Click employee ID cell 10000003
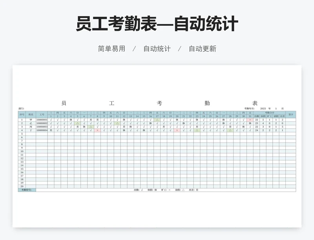The width and height of the screenshot is (314, 240). pyautogui.click(x=42, y=127)
